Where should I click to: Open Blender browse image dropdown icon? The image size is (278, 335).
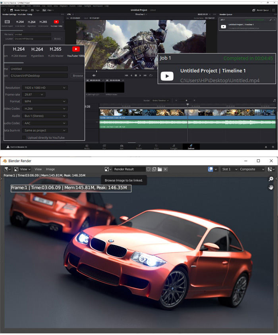(x=108, y=169)
